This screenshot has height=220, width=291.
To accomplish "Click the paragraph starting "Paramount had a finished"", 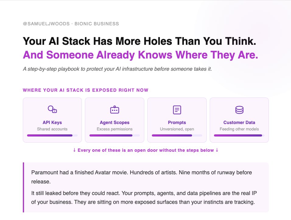I will point(142,177).
